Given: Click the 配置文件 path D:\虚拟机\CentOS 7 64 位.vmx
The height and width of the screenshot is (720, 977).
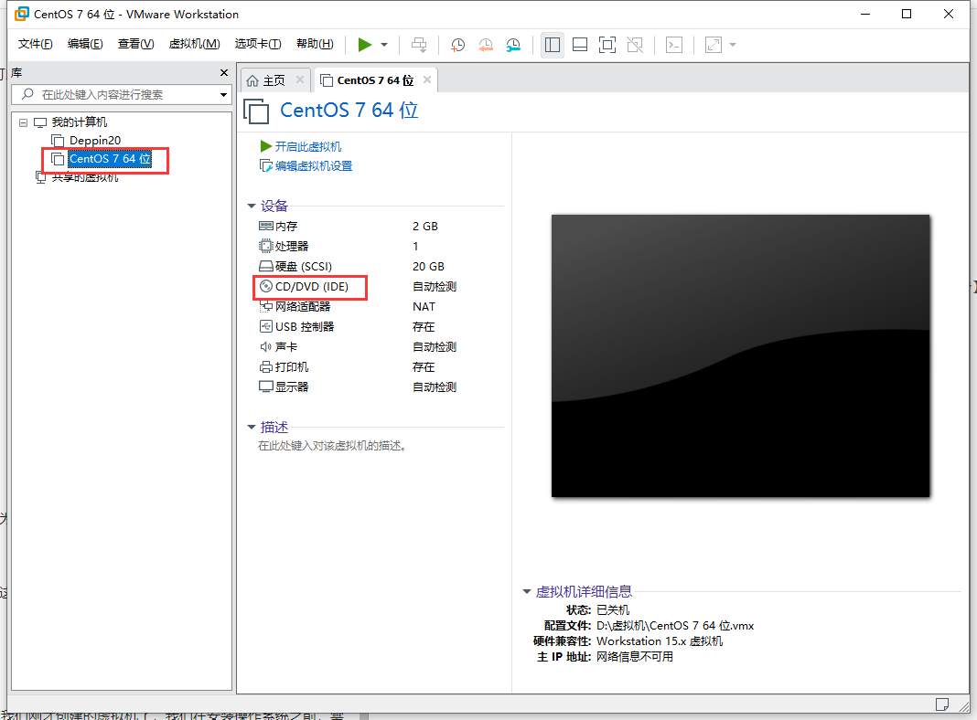Looking at the screenshot, I should point(675,625).
